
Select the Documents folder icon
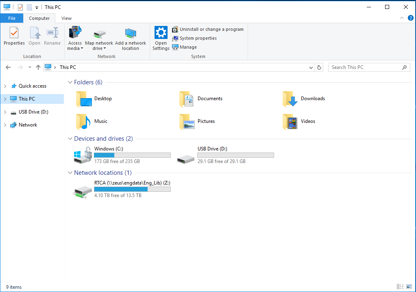(187, 99)
